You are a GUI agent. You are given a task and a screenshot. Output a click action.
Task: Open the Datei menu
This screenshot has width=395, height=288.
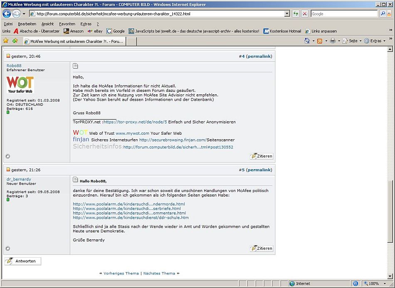click(8, 24)
